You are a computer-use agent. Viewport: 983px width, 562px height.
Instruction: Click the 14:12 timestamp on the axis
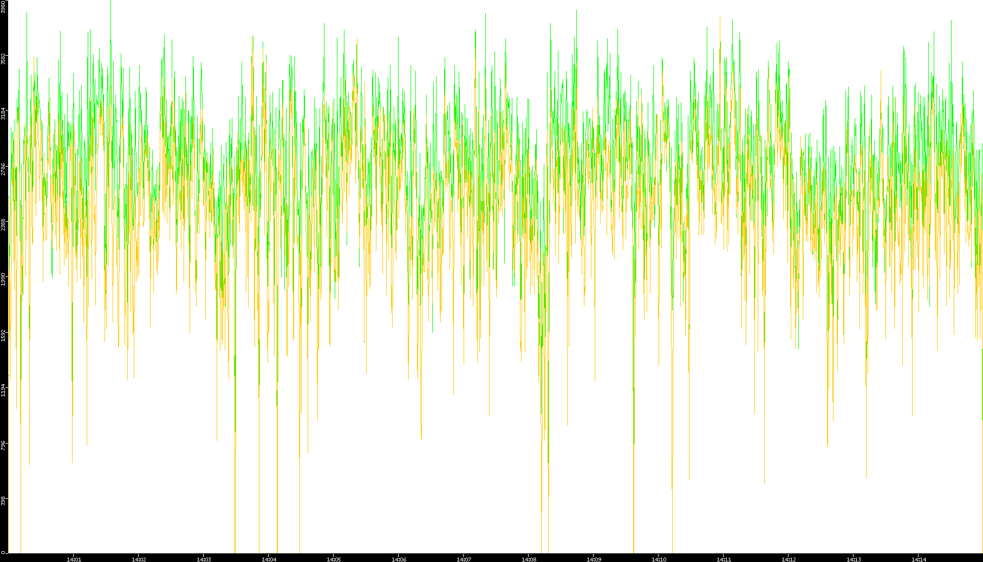tap(789, 559)
